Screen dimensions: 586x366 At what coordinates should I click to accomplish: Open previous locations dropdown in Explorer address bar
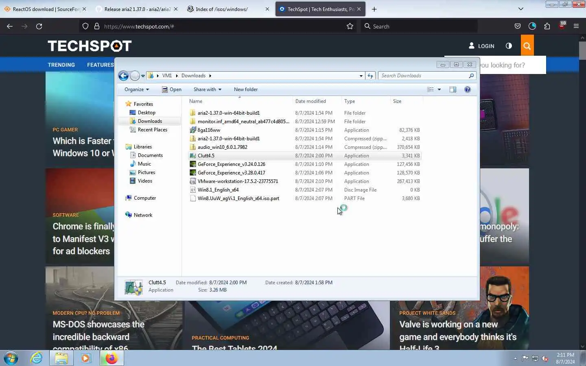coord(361,76)
